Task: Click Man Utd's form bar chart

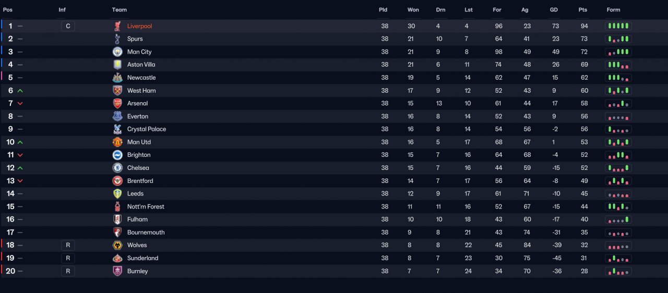Action: click(x=618, y=142)
